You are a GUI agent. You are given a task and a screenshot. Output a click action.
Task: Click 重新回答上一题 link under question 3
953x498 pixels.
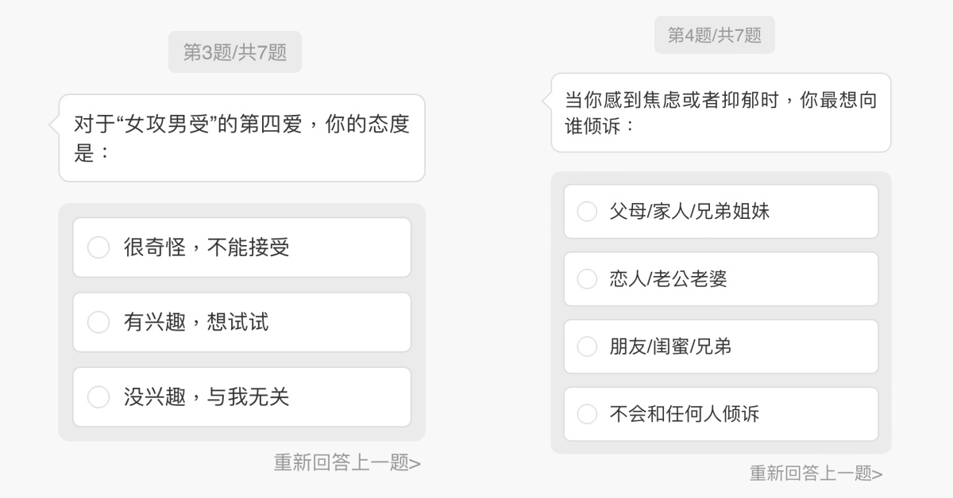click(x=347, y=463)
